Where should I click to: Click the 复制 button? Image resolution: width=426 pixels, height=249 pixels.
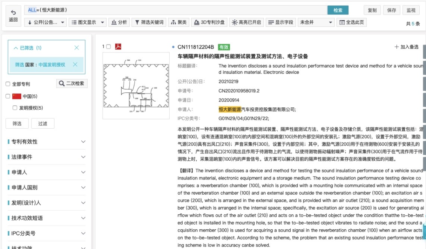372,10
